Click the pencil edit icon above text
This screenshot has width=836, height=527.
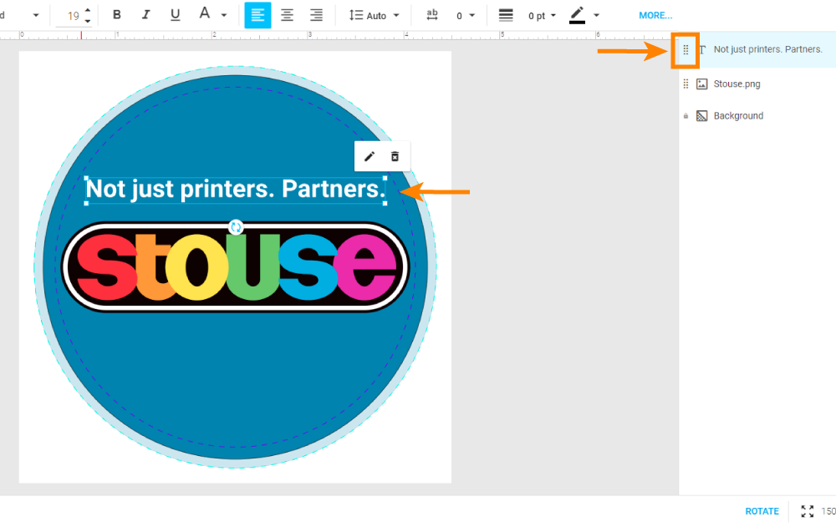pyautogui.click(x=370, y=156)
